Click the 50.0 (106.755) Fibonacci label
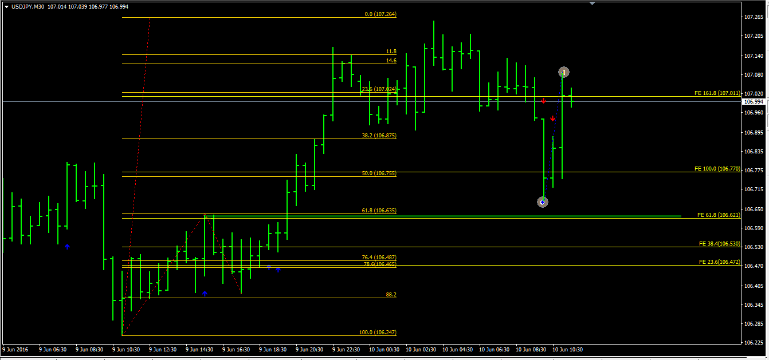Screen dimensions: 769x360 [x=379, y=173]
